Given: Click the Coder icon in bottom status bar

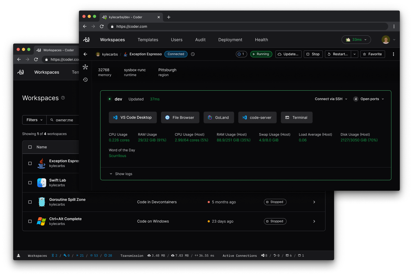Looking at the screenshot, I should (18, 255).
